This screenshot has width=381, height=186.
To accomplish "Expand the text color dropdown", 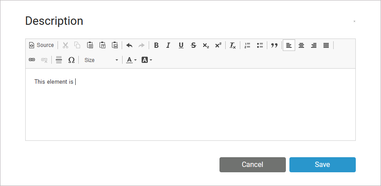I will tap(131, 60).
